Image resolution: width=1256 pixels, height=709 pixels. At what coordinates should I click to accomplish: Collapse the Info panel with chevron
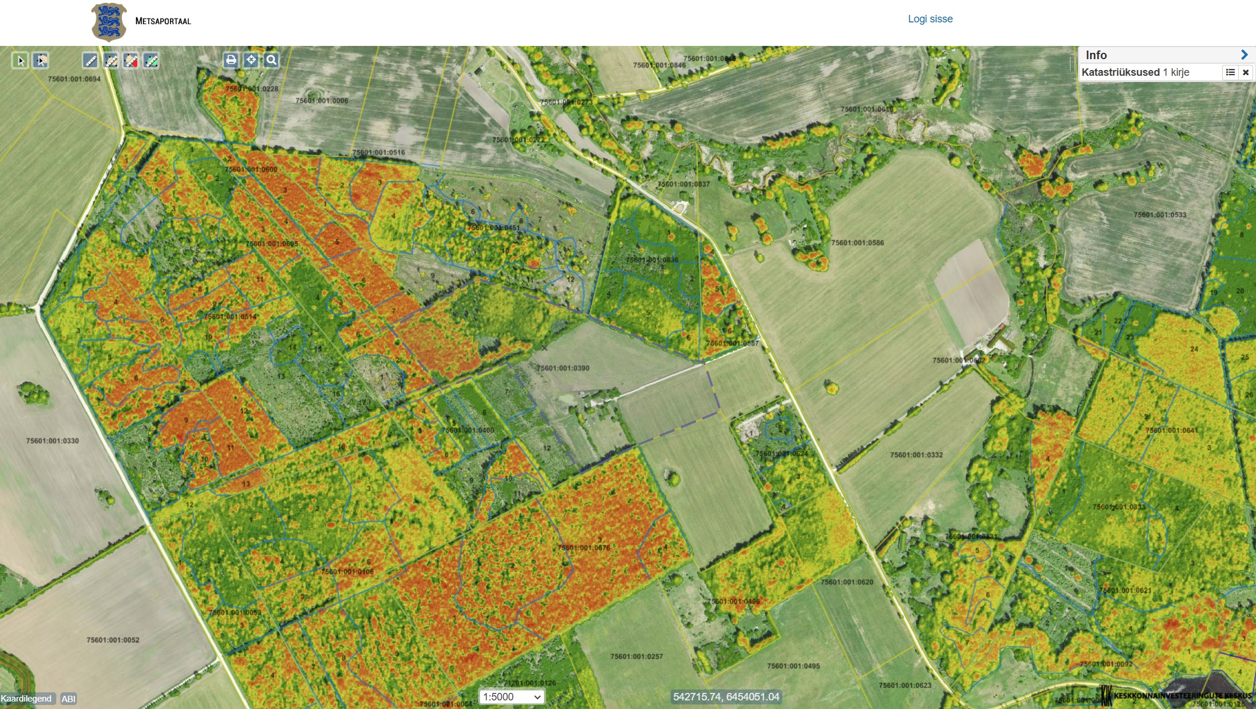[1244, 55]
